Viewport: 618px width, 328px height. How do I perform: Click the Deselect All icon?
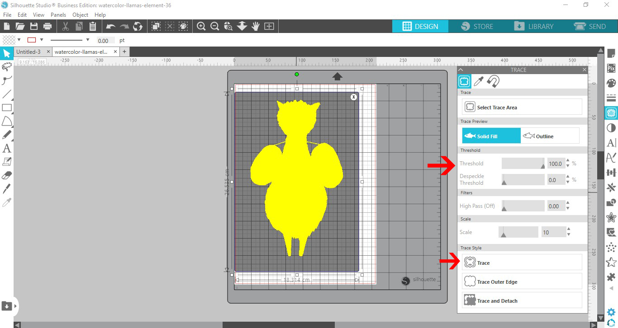170,26
